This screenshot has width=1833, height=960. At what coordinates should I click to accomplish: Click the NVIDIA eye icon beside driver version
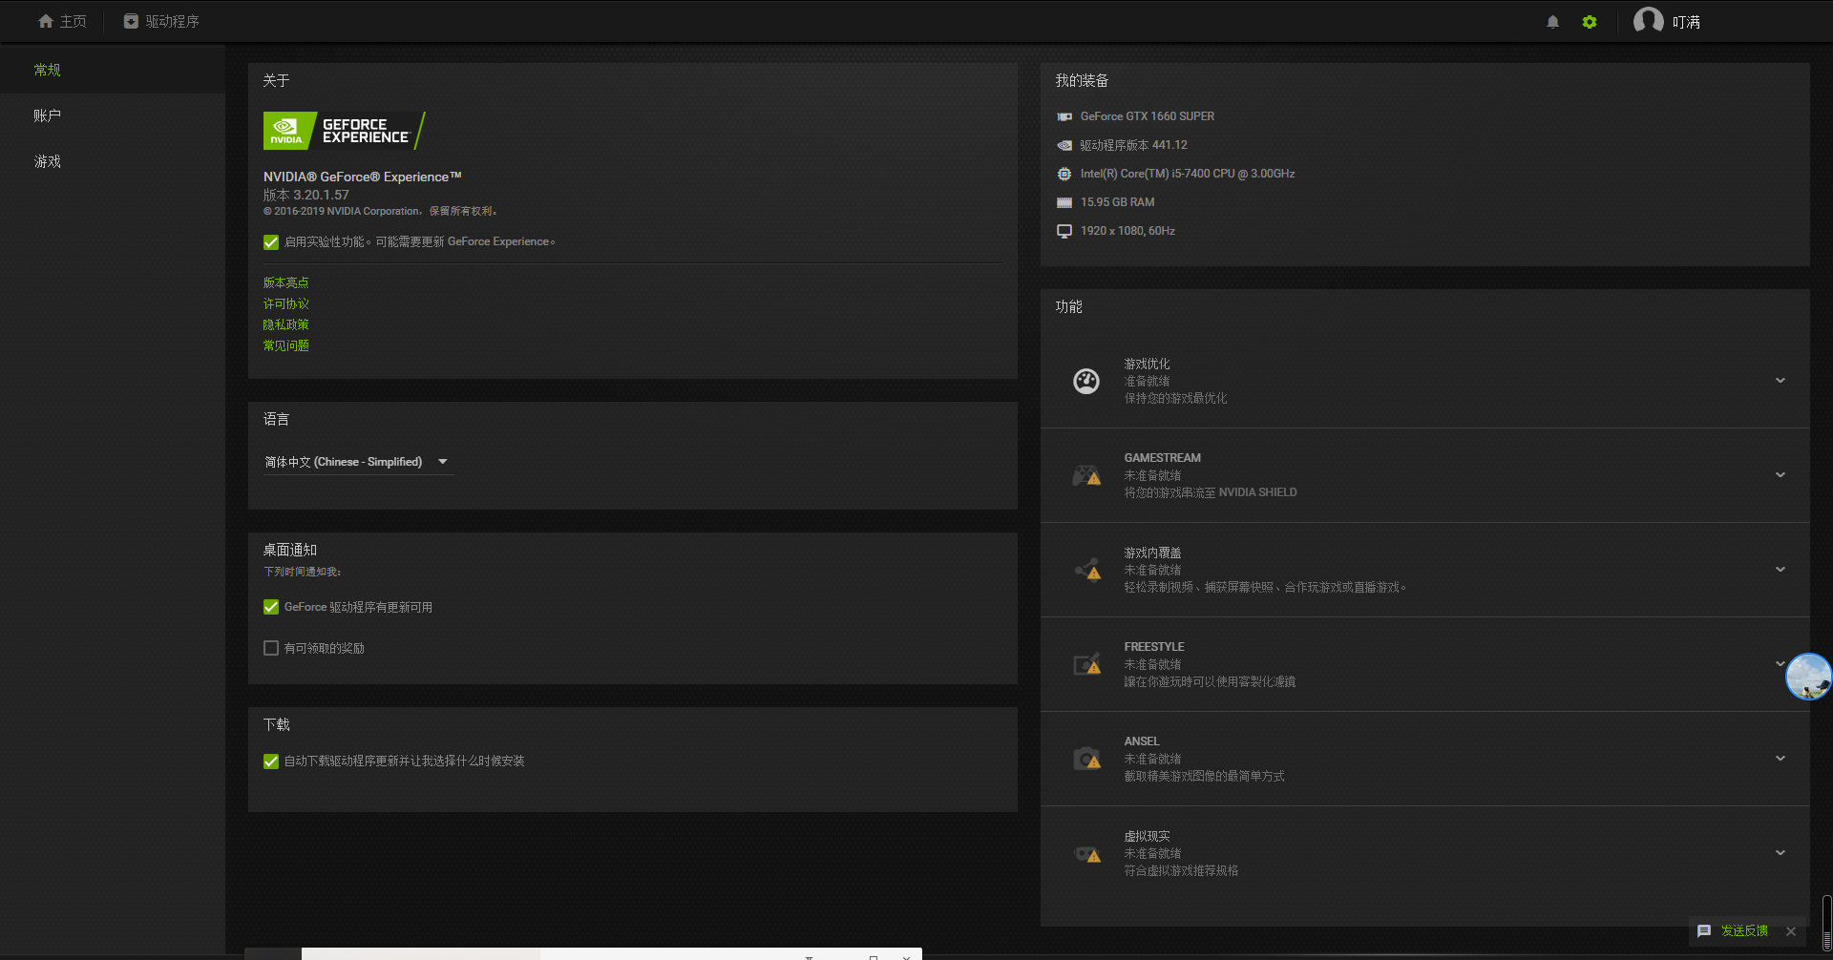pyautogui.click(x=1064, y=145)
